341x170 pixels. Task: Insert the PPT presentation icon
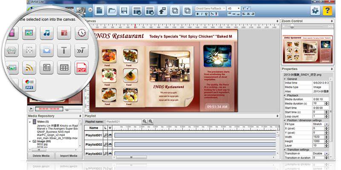click(x=29, y=85)
